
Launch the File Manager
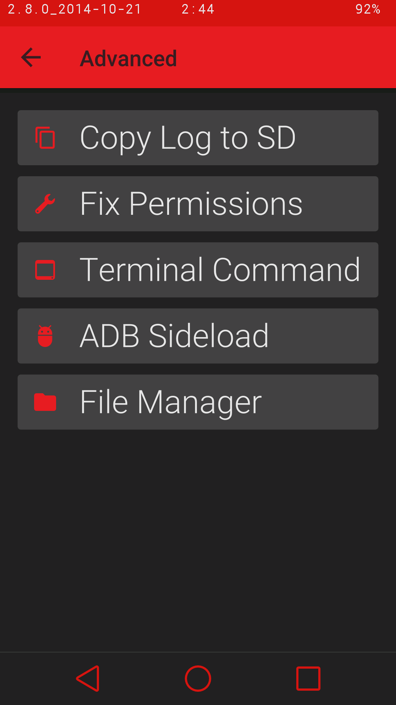(198, 402)
